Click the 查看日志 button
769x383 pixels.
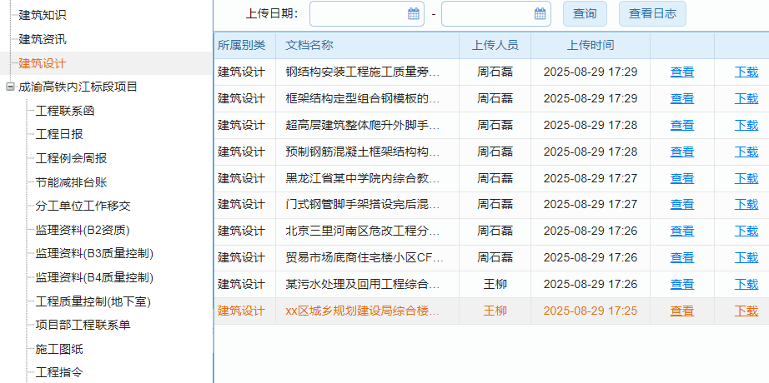[x=652, y=13]
